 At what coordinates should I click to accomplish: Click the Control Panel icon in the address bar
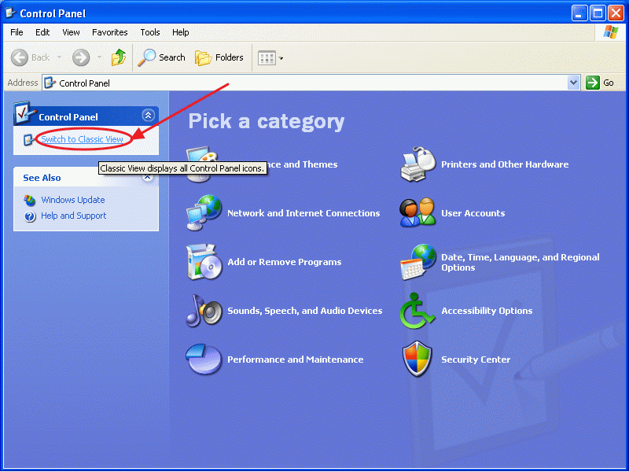point(50,83)
